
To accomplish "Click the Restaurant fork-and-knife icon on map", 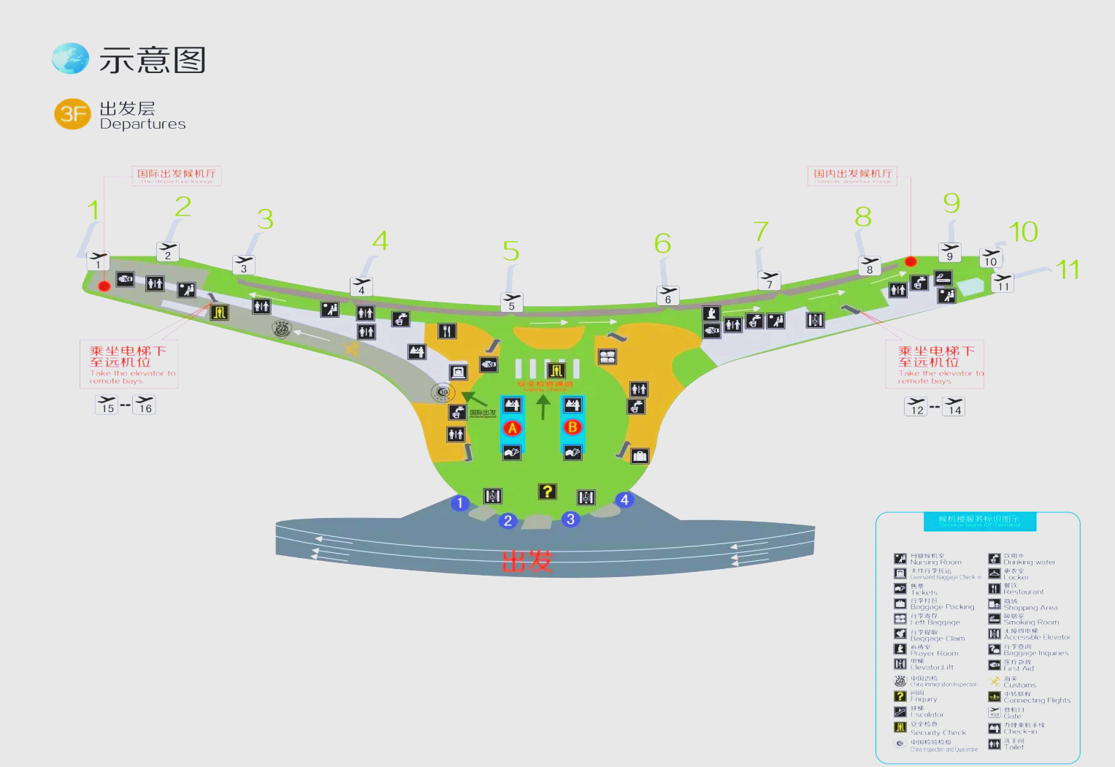I will tap(447, 331).
